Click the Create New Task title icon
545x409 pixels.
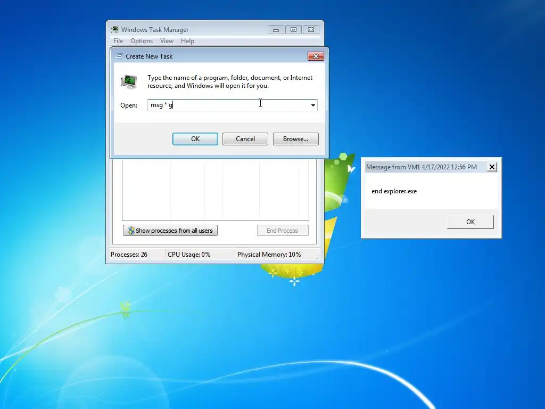[x=119, y=56]
